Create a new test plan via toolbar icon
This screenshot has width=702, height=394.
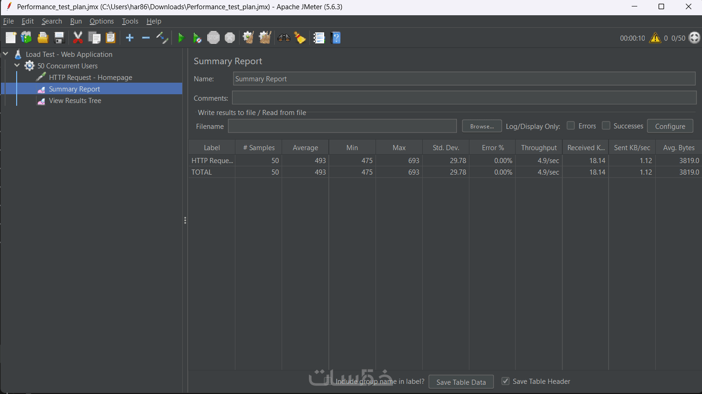tap(11, 38)
